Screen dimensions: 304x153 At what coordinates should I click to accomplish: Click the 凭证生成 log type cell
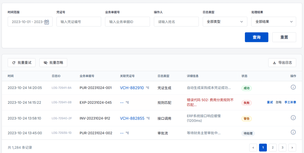point(164,88)
